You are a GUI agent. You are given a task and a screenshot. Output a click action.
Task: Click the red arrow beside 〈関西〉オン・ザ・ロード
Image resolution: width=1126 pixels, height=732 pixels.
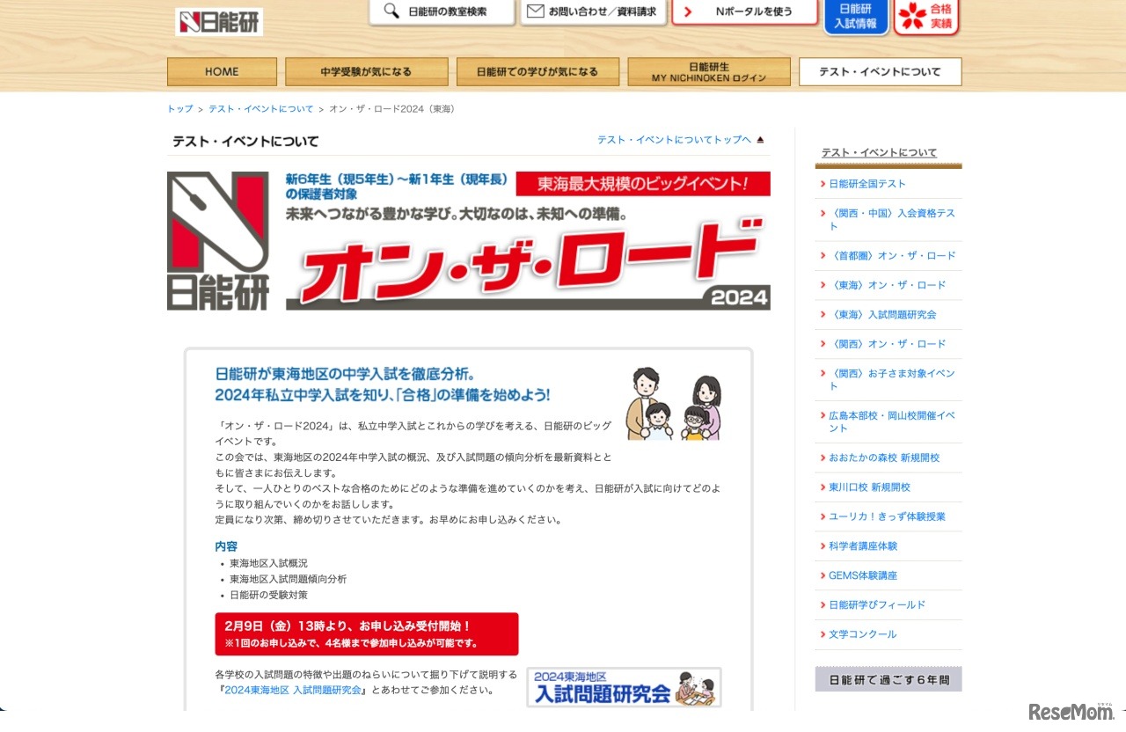pyautogui.click(x=823, y=344)
